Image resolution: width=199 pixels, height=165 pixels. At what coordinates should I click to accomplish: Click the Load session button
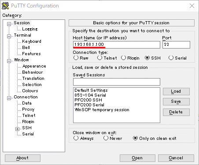tap(176, 91)
